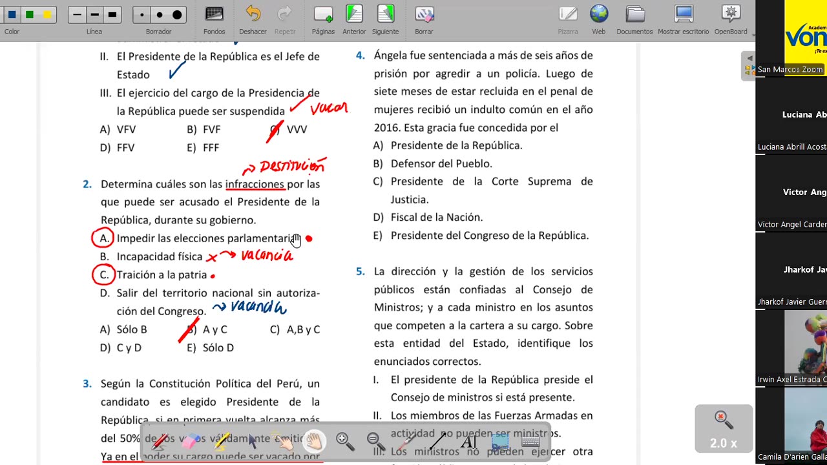Click answer "Presidente de la República." in question 4
827x465 pixels.
(456, 146)
